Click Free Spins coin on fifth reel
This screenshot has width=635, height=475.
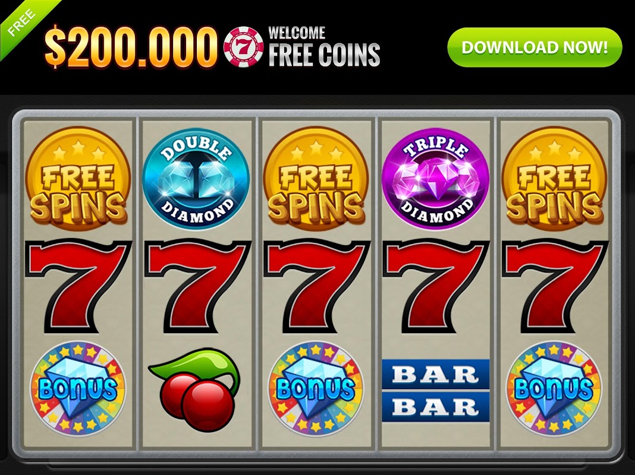(554, 178)
